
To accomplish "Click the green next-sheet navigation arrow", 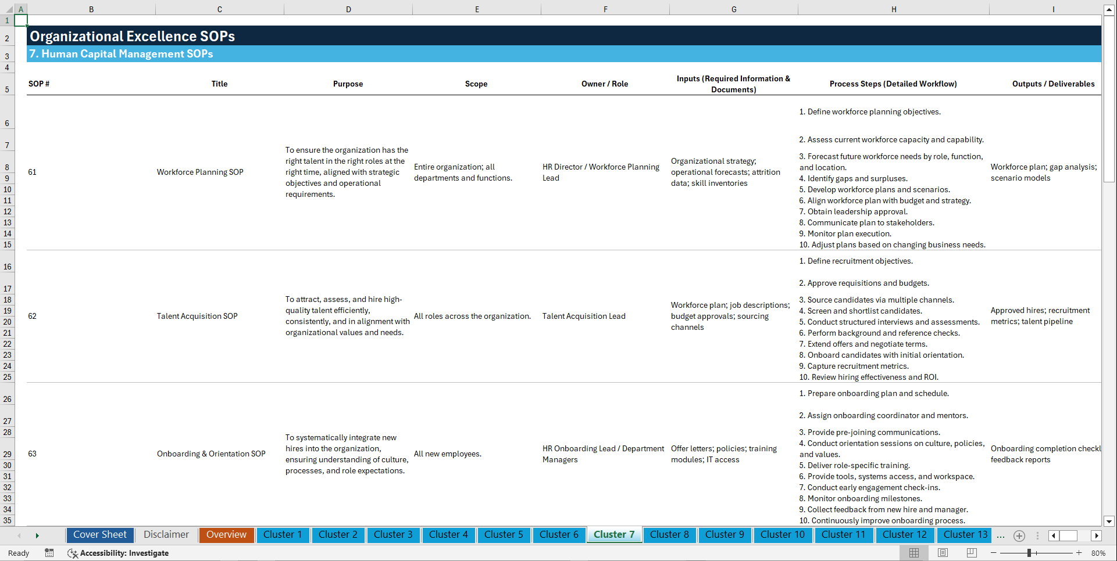I will click(38, 535).
